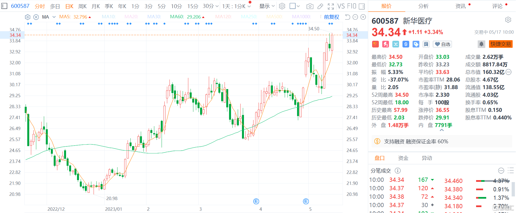Click the pink lightning Level-1 icon

click(386, 44)
